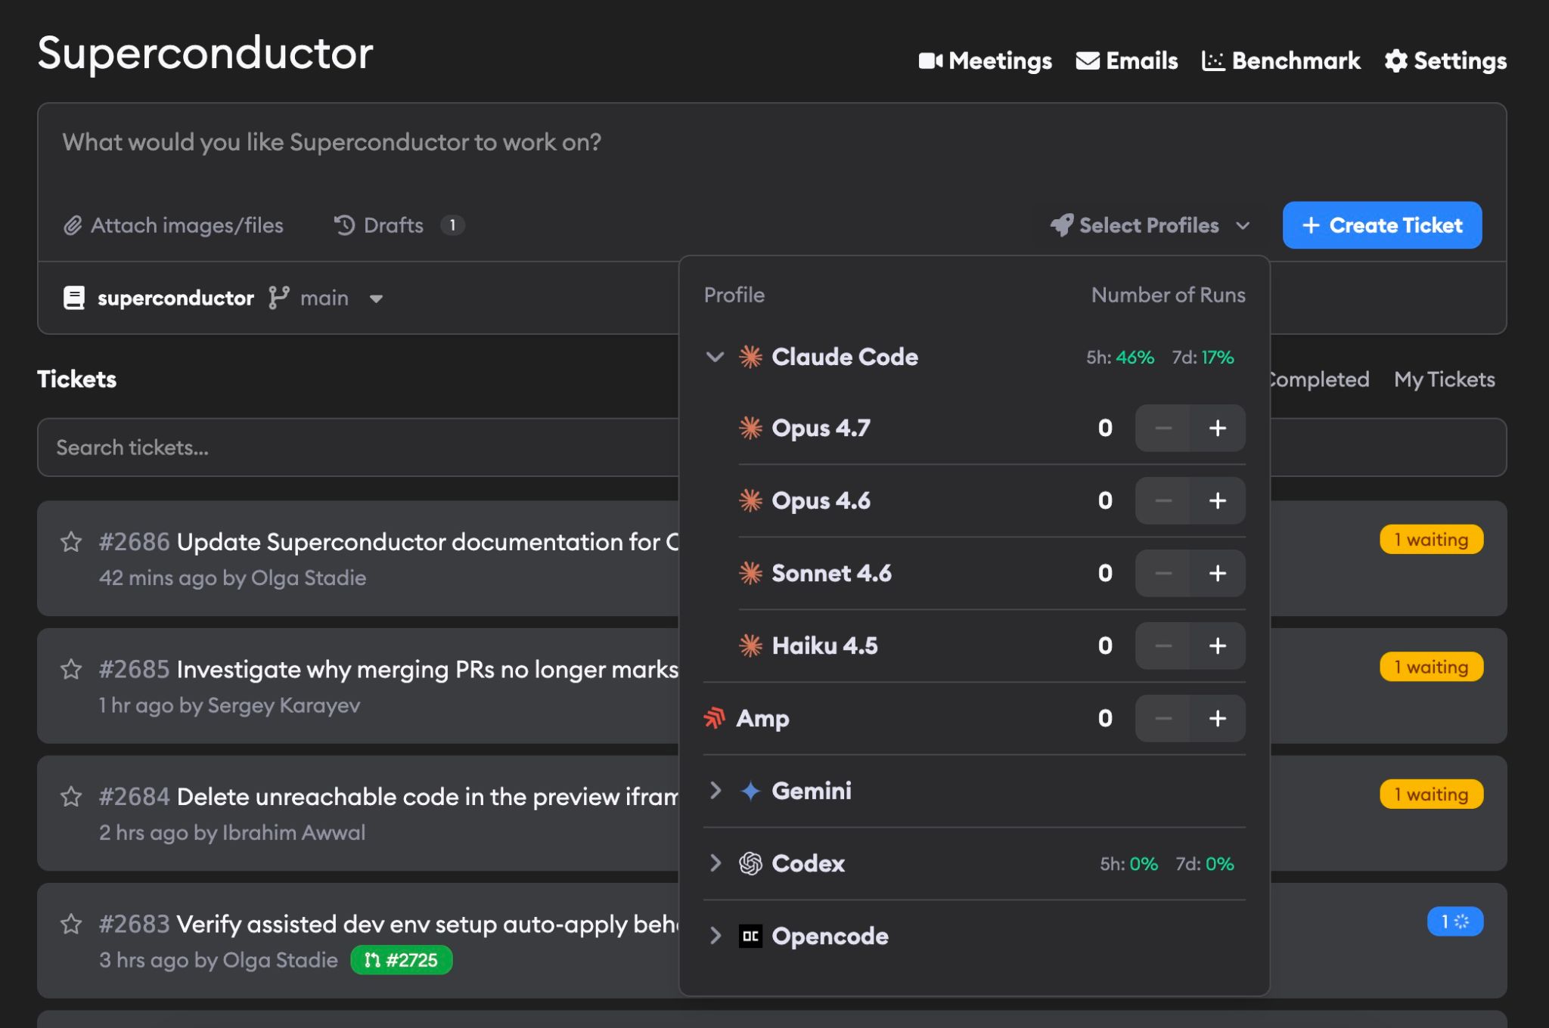This screenshot has height=1028, width=1549.
Task: Collapse the Claude Code profile group
Action: click(x=715, y=357)
